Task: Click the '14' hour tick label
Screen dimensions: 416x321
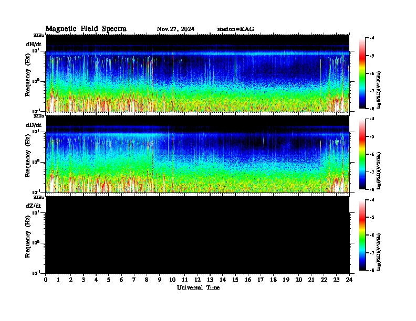Action: (x=223, y=280)
